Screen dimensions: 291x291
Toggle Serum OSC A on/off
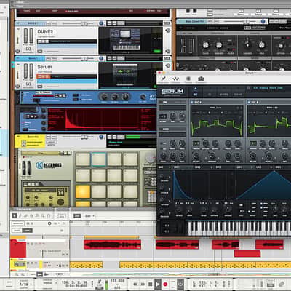coord(191,103)
